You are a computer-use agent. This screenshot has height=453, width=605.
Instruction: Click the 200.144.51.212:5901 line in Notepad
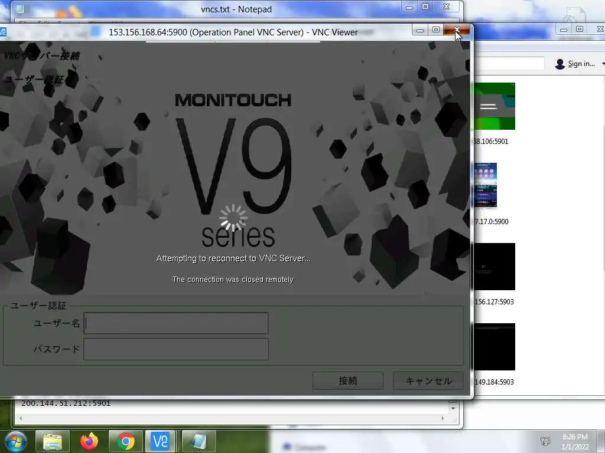(66, 403)
